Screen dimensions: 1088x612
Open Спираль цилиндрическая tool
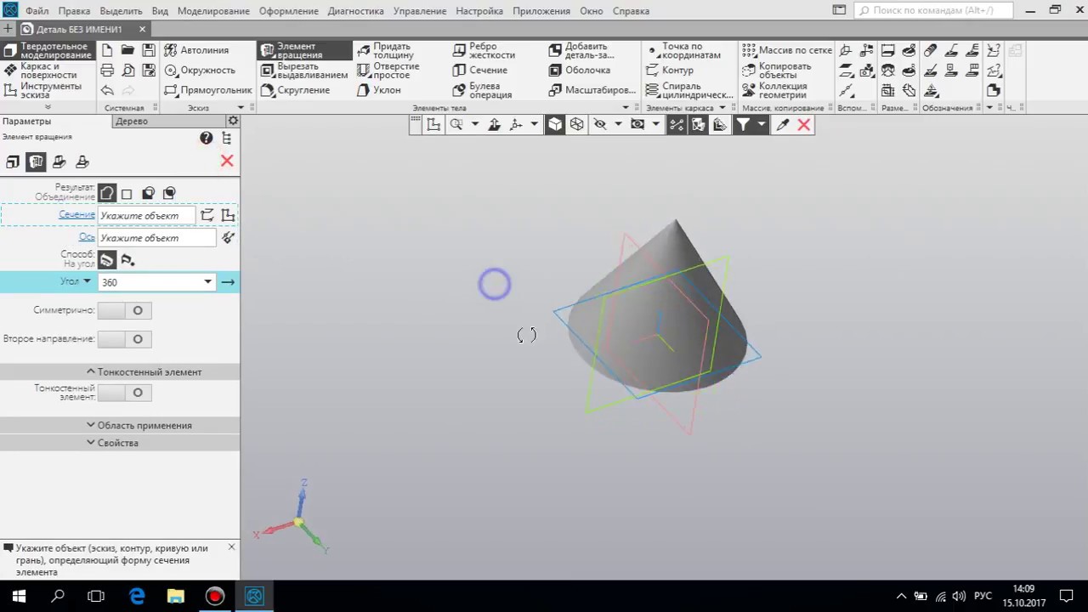pyautogui.click(x=689, y=90)
